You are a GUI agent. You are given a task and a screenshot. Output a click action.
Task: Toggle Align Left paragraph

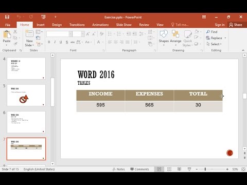(110, 42)
